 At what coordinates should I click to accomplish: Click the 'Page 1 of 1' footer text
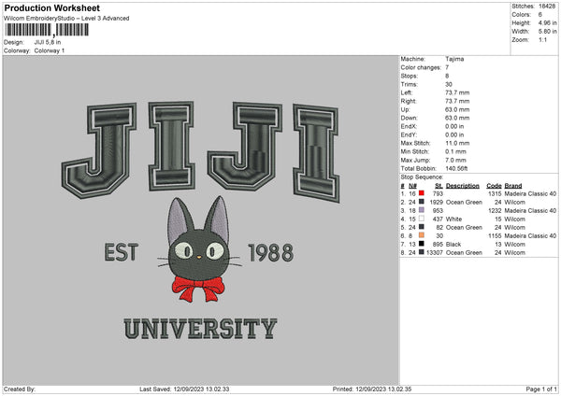point(541,389)
